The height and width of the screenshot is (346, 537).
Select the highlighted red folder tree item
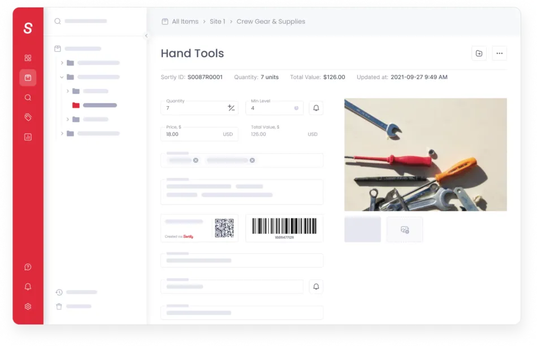pyautogui.click(x=94, y=106)
